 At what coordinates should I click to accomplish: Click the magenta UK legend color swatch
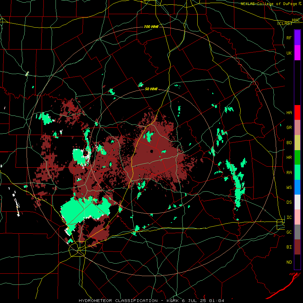click(297, 53)
